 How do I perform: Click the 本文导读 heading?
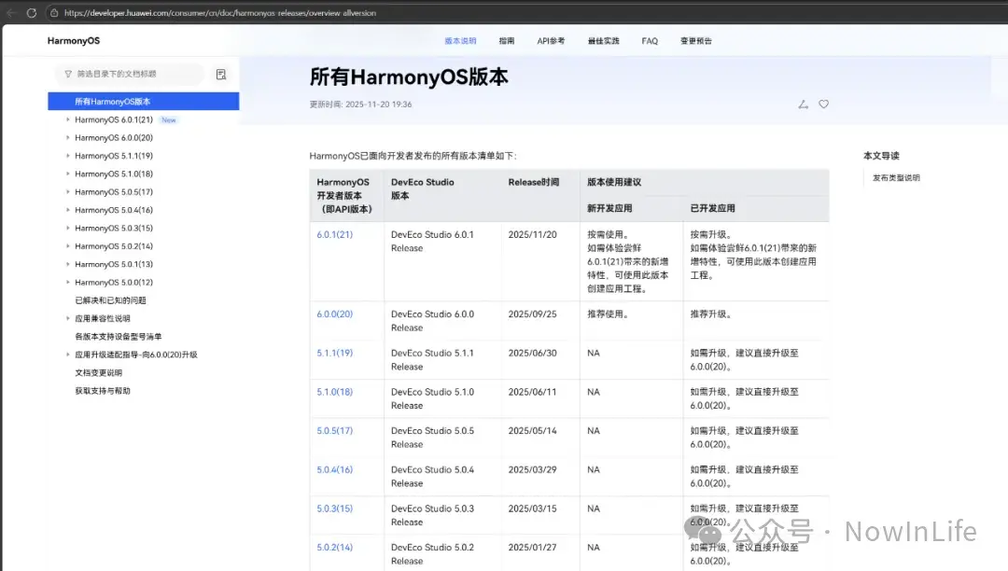point(881,156)
